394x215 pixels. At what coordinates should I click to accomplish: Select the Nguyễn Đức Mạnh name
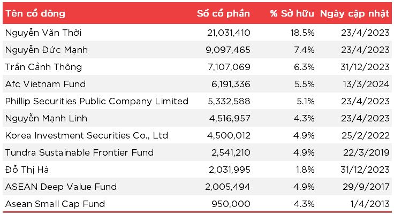[x=46, y=50]
